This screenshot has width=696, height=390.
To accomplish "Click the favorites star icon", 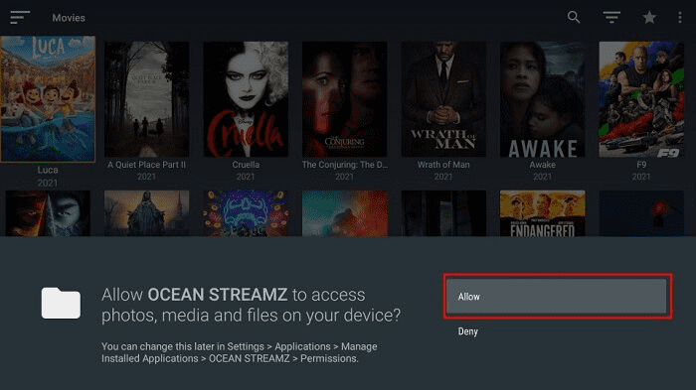I will (x=649, y=17).
